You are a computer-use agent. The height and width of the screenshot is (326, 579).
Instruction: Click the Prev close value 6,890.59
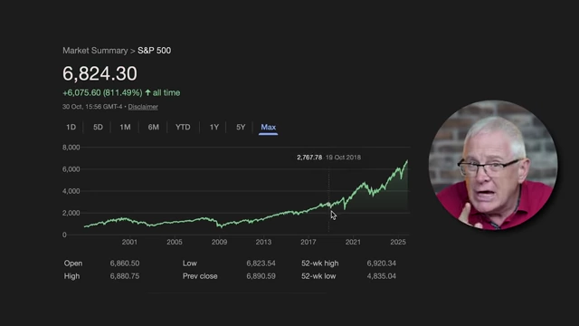tap(261, 276)
